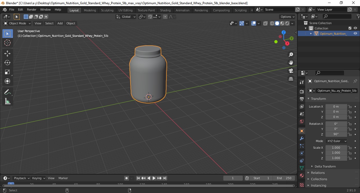
Task: Click the zoom magnifier viewport gizmo
Action: tap(291, 55)
